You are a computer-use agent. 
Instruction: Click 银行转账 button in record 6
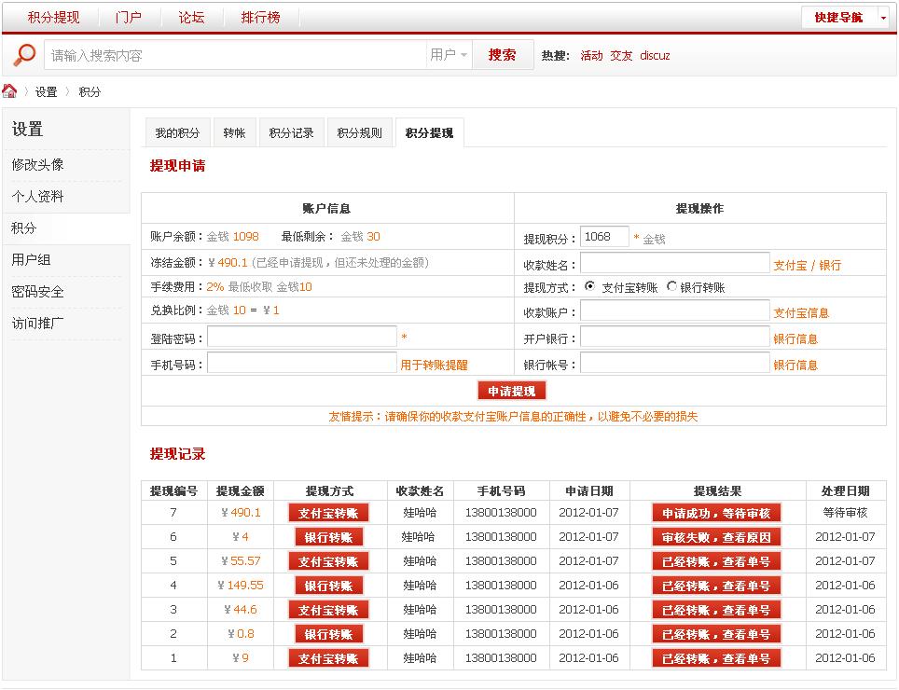(x=328, y=537)
